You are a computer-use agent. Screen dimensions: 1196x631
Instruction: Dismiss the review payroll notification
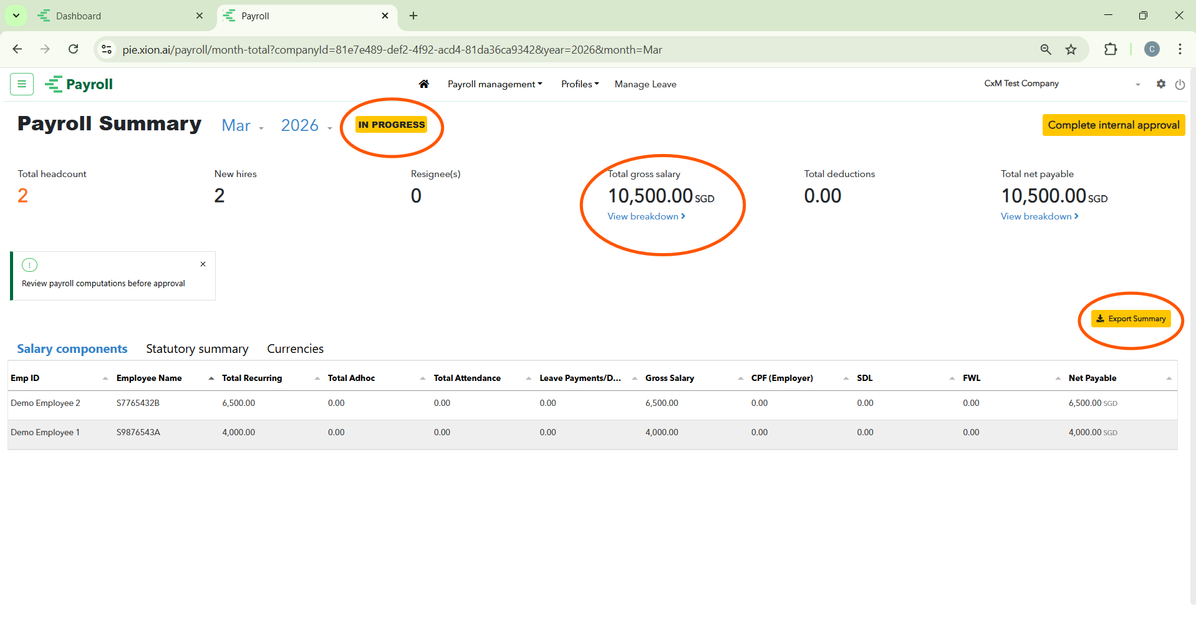pos(203,264)
